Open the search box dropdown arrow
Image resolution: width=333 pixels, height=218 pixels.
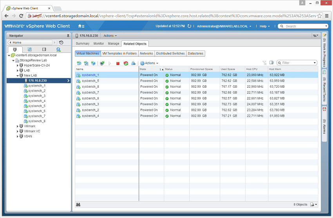point(326,26)
